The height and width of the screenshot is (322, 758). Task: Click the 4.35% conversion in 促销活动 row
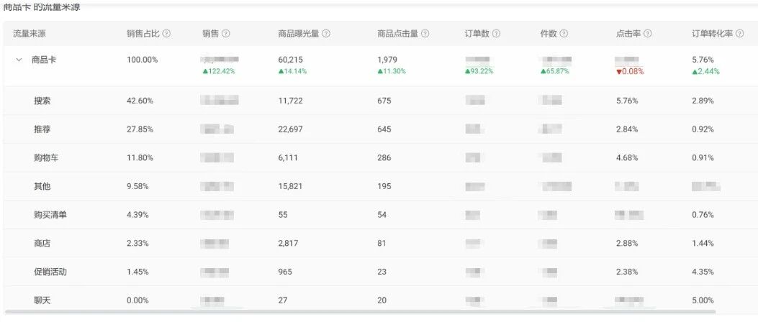tap(703, 272)
